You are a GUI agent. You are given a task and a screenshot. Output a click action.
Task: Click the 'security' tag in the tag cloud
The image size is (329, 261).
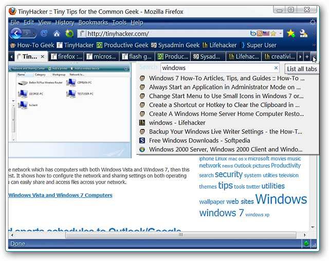point(228,174)
